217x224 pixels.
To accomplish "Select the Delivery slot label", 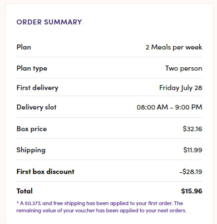I will [37, 107].
